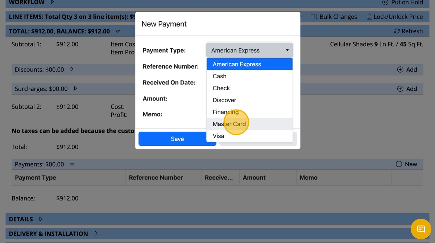Choose Check payment type option
The width and height of the screenshot is (435, 243).
[249, 88]
